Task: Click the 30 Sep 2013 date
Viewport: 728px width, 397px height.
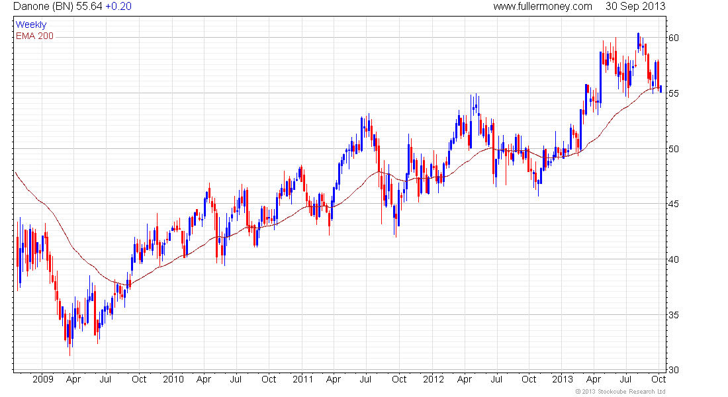Action: click(x=635, y=7)
